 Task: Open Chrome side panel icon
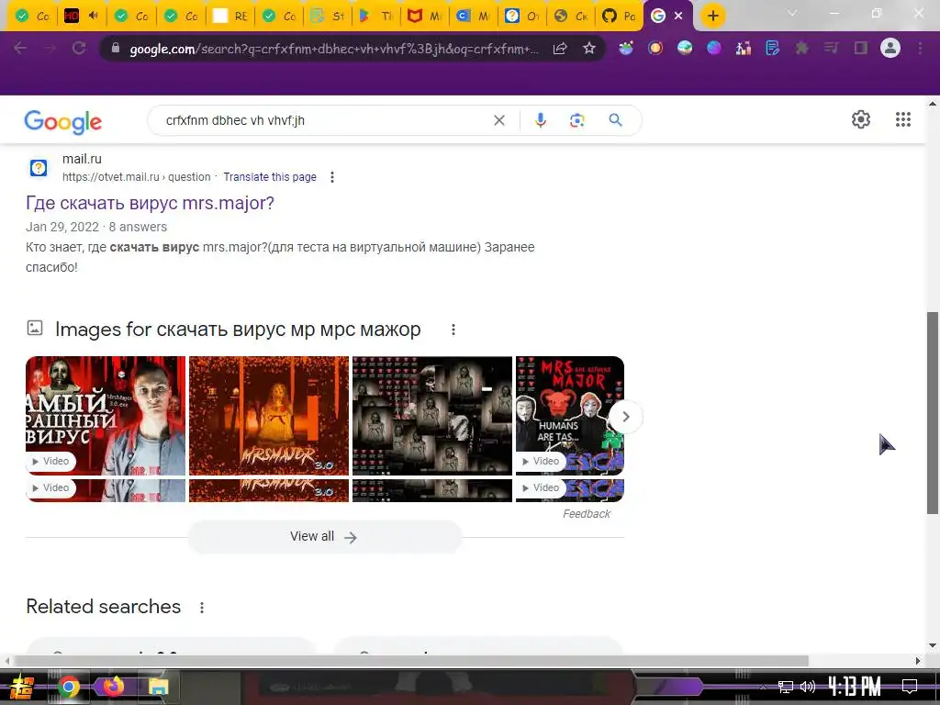pos(861,48)
